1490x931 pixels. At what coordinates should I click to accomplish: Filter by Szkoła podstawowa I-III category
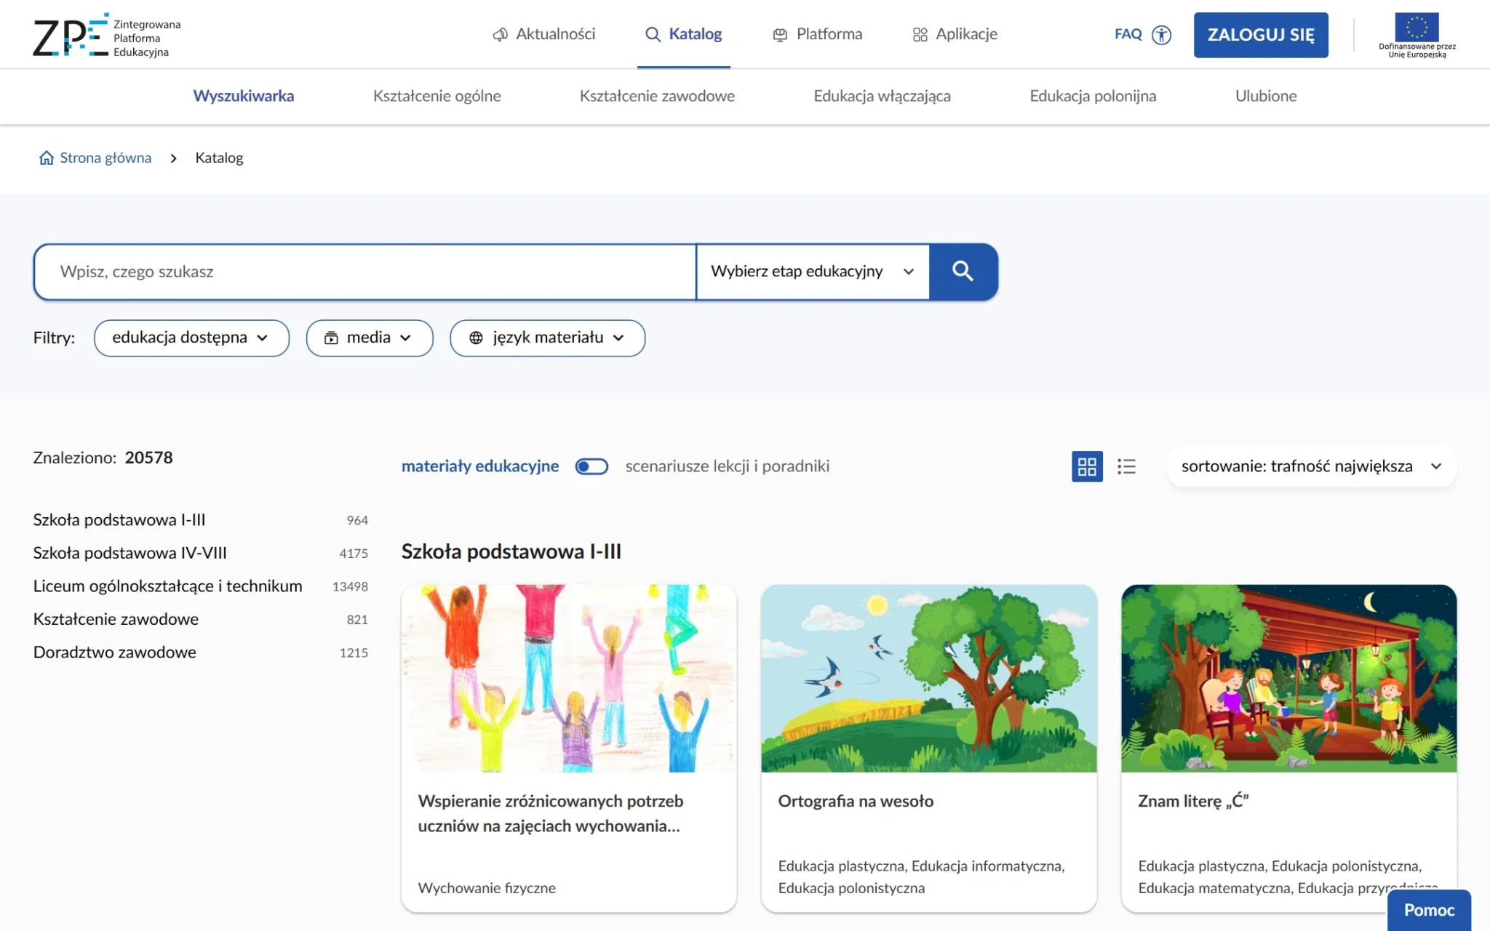pos(200,520)
